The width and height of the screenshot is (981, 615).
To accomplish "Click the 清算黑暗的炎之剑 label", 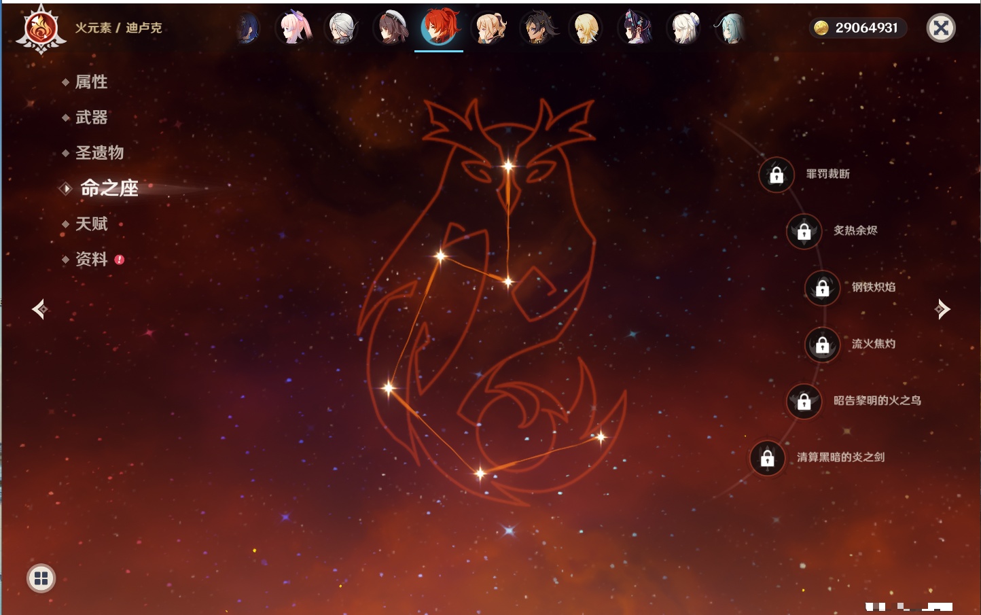I will pos(840,457).
